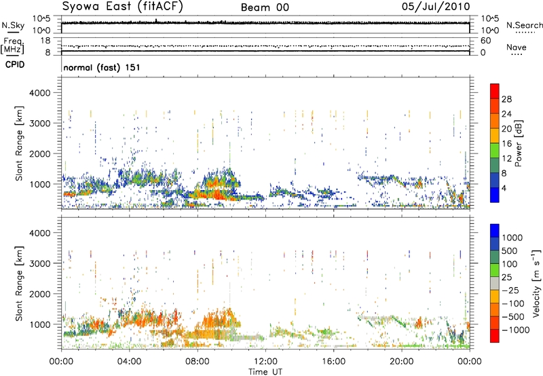Click the "Beam 00" label
Image resolution: width=543 pixels, height=376 pixels.
click(265, 7)
